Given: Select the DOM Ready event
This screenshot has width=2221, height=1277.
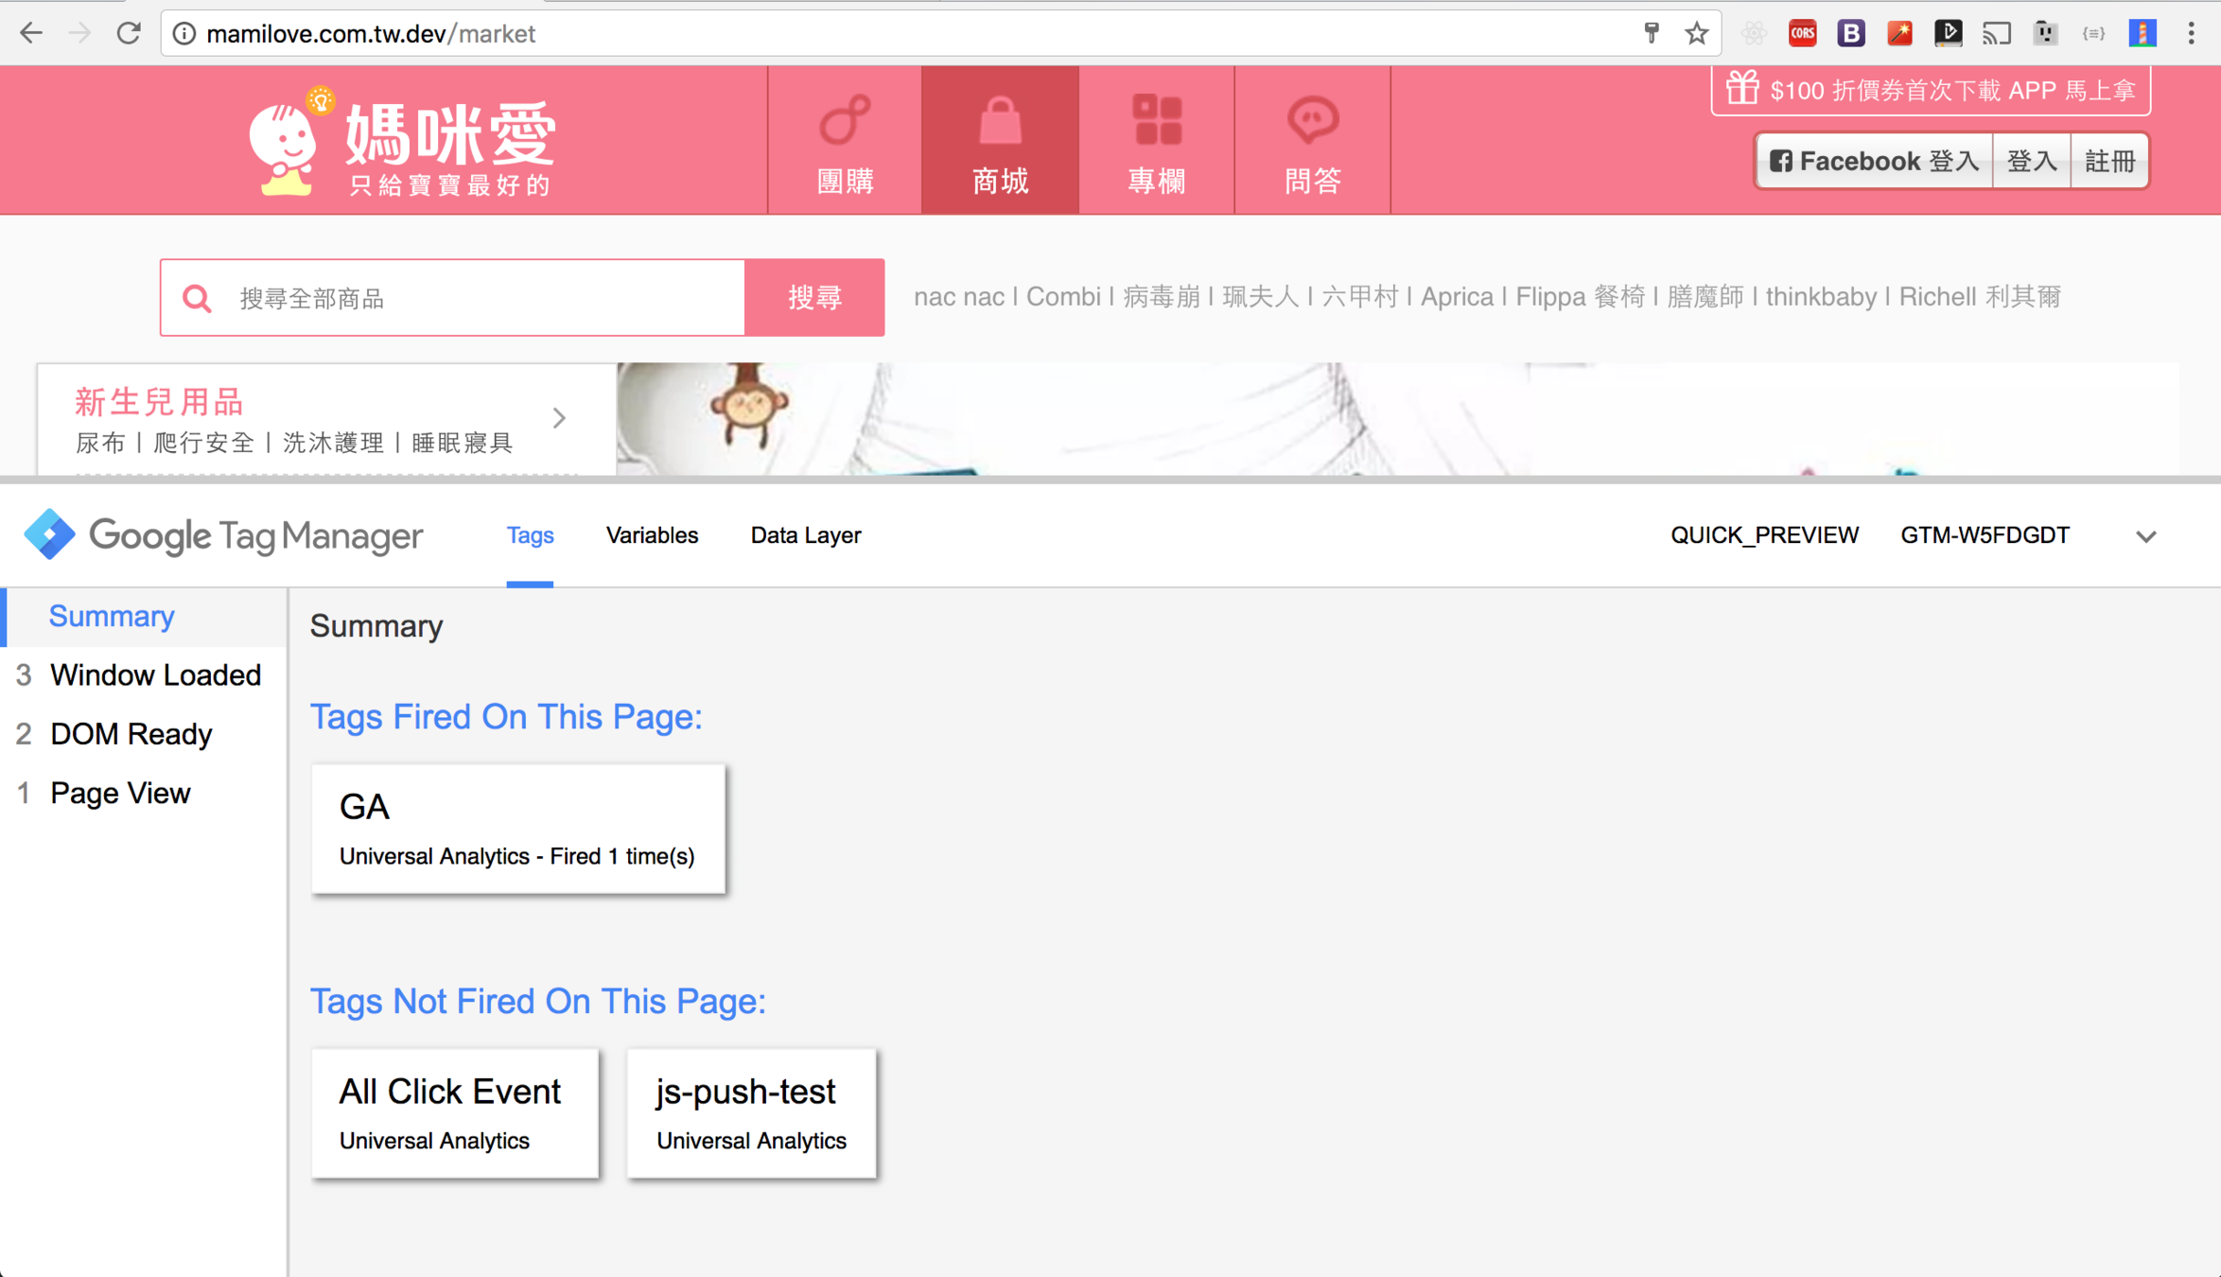Looking at the screenshot, I should (131, 734).
